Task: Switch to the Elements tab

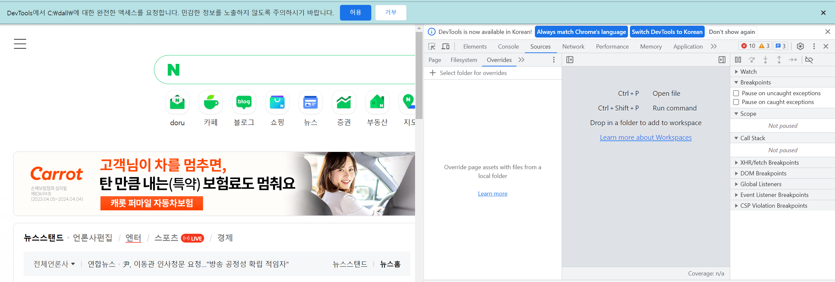Action: 475,46
